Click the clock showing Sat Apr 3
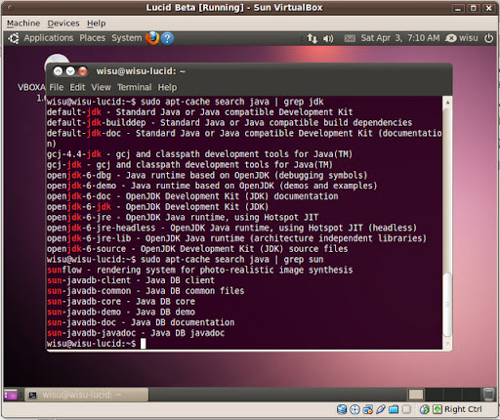Image resolution: width=500 pixels, height=420 pixels. click(x=400, y=38)
